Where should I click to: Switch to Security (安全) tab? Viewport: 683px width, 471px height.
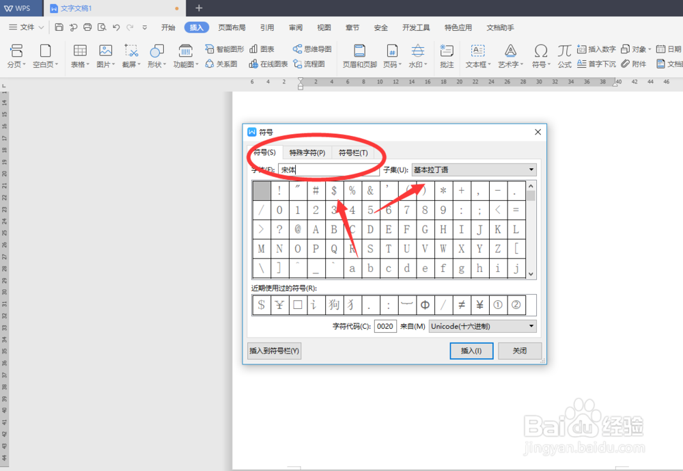tap(380, 27)
